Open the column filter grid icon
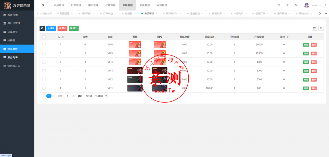Viewport: 329px width, 157px height. 314,28
